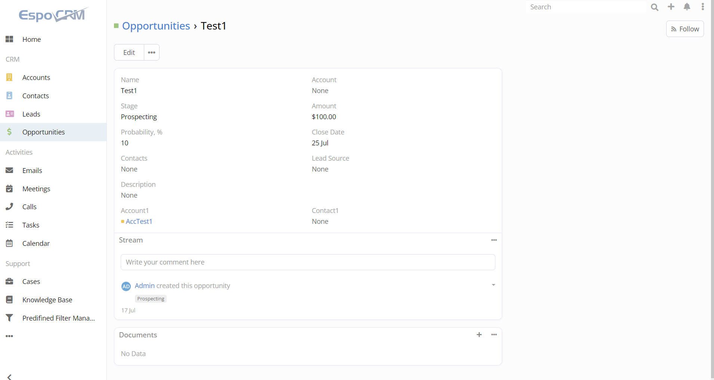714x380 pixels.
Task: Show more sidebar navigation items
Action: pos(9,336)
